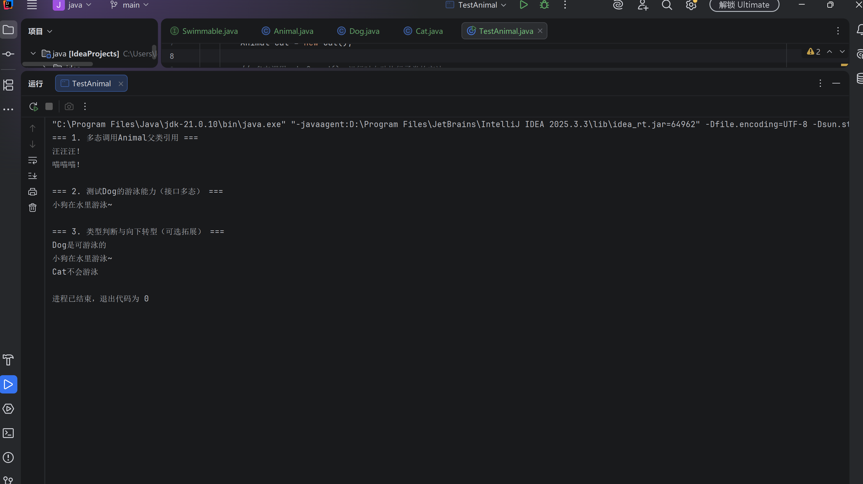This screenshot has width=863, height=484.
Task: Toggle soft-wrap in the console
Action: pyautogui.click(x=33, y=160)
